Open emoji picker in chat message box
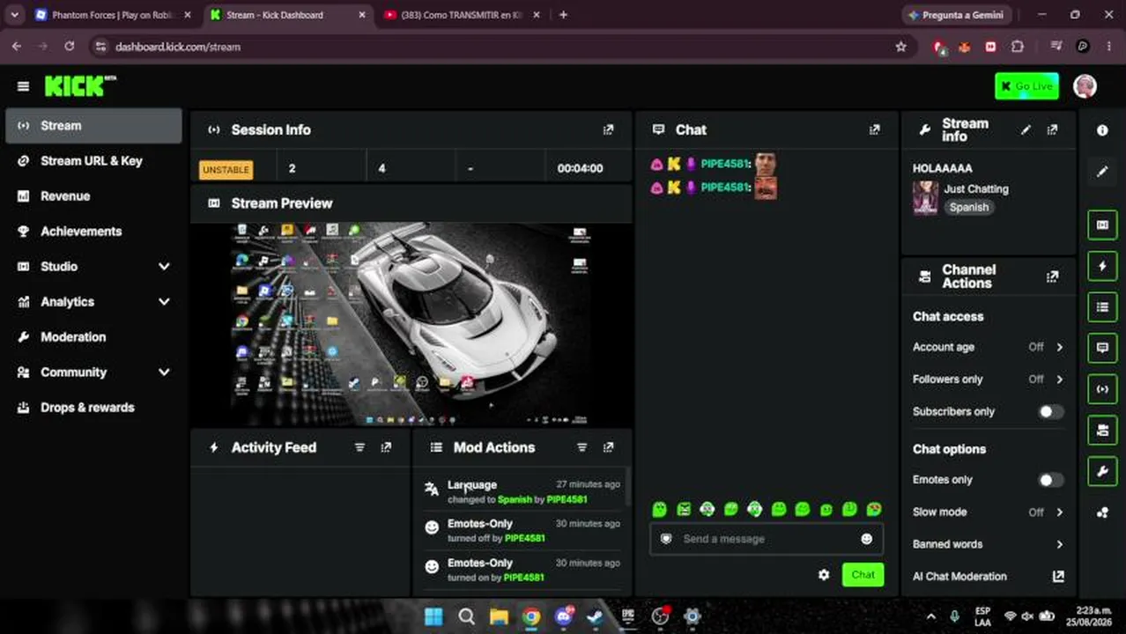The image size is (1126, 634). [866, 539]
